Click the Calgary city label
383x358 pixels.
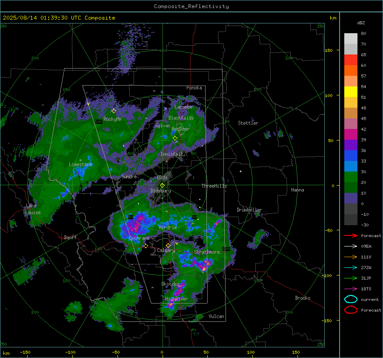pos(166,250)
